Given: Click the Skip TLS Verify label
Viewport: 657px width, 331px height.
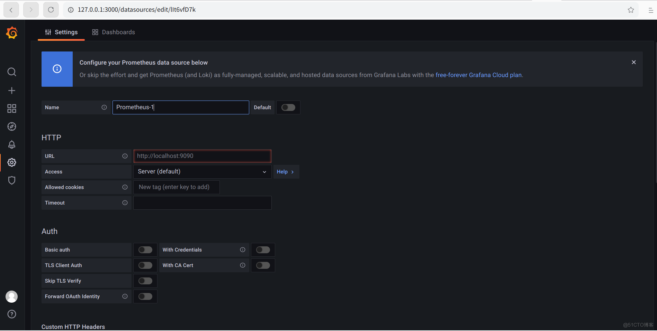Looking at the screenshot, I should click(63, 281).
